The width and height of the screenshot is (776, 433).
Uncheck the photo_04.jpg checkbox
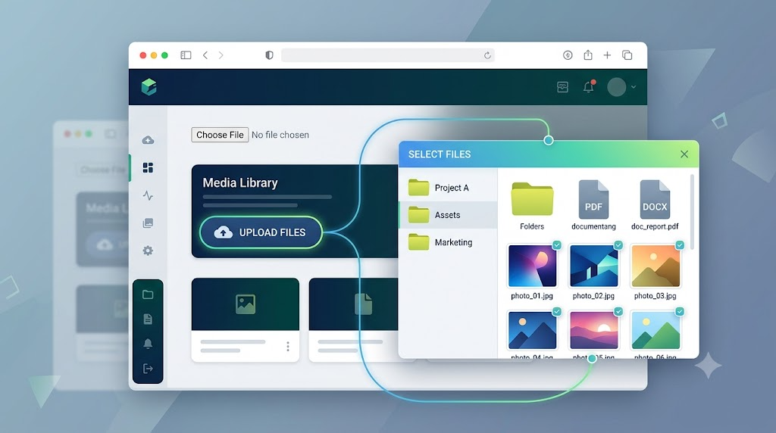tap(557, 311)
